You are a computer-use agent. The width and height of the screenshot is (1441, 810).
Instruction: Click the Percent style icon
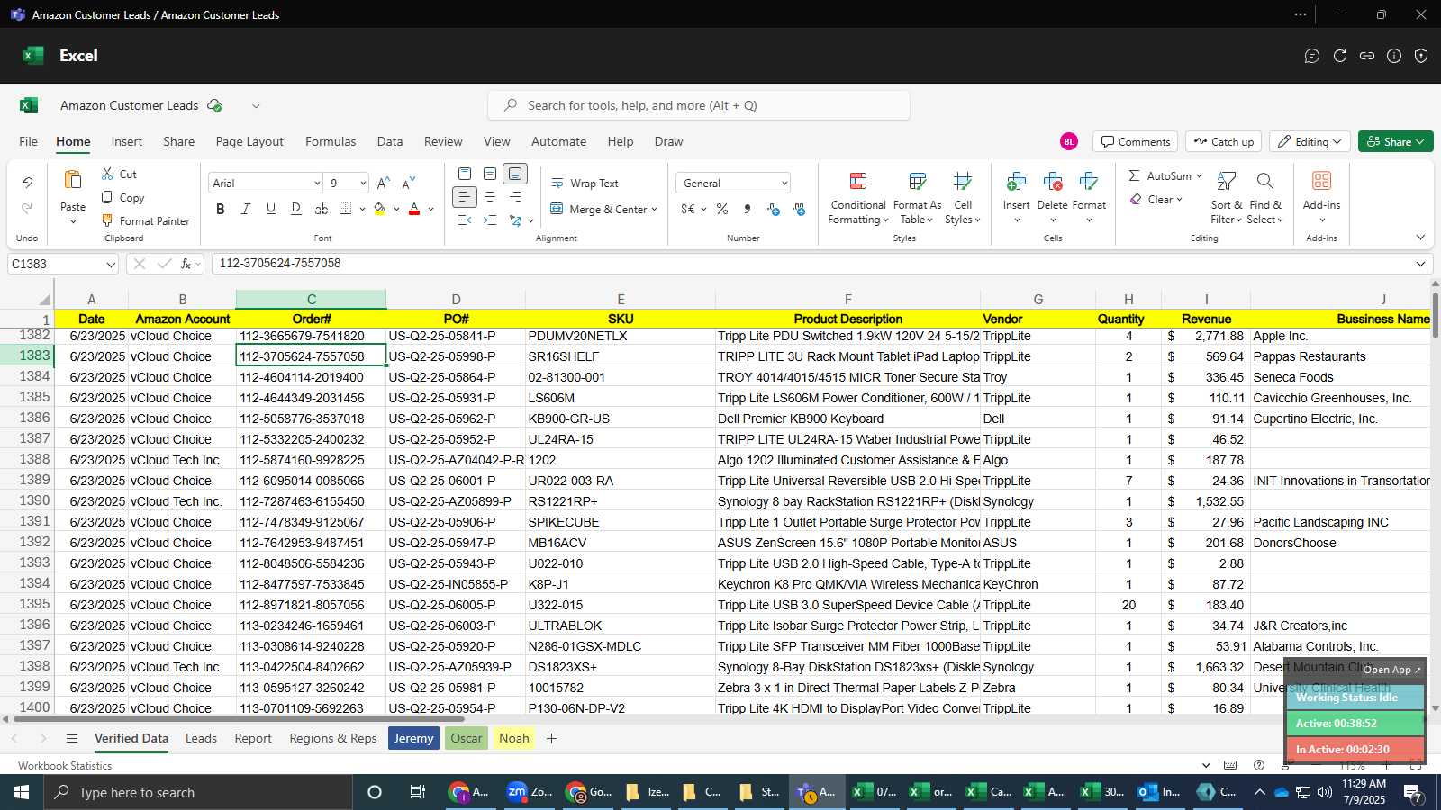tap(722, 209)
